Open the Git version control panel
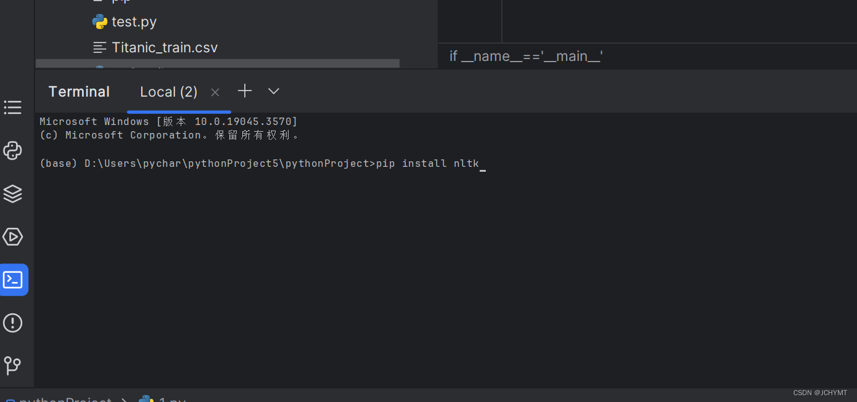Viewport: 857px width, 402px height. click(12, 366)
